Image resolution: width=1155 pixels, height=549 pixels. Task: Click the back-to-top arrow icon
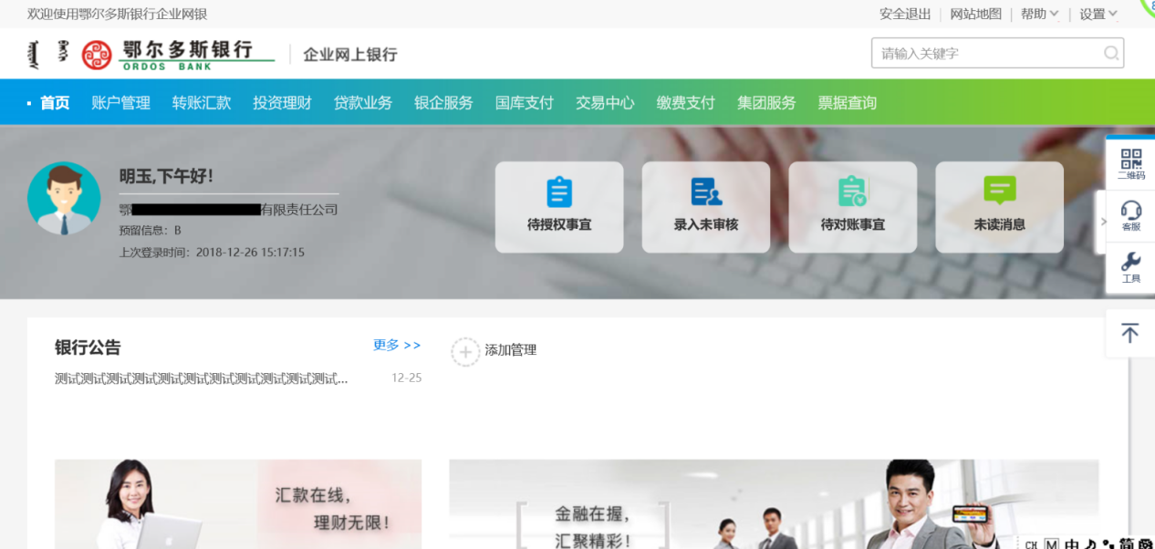click(x=1129, y=333)
